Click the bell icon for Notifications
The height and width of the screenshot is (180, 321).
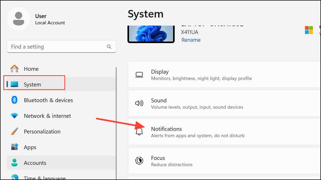point(139,132)
